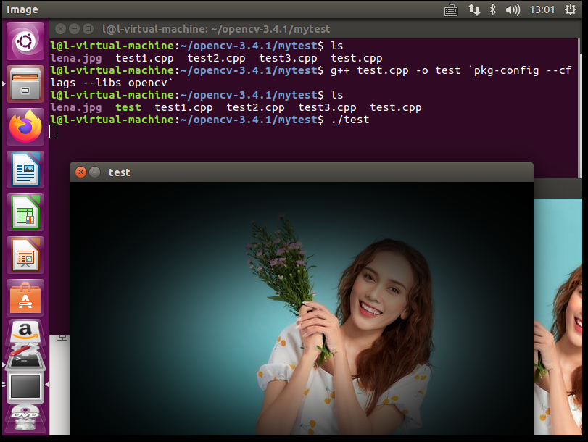Open the Amazon launcher icon
The image size is (588, 442).
(x=25, y=331)
